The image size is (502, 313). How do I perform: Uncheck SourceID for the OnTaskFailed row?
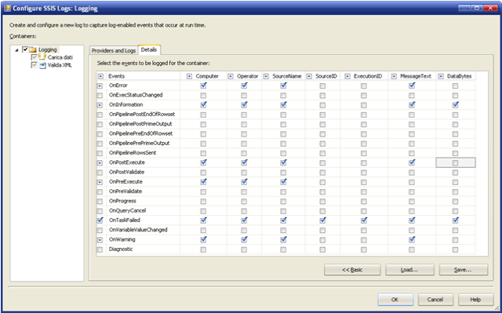pos(322,220)
